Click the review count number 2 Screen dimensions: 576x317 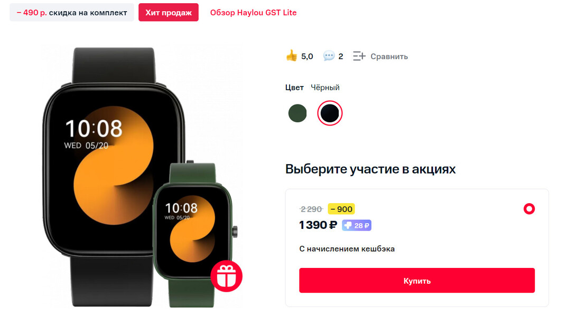pos(340,56)
